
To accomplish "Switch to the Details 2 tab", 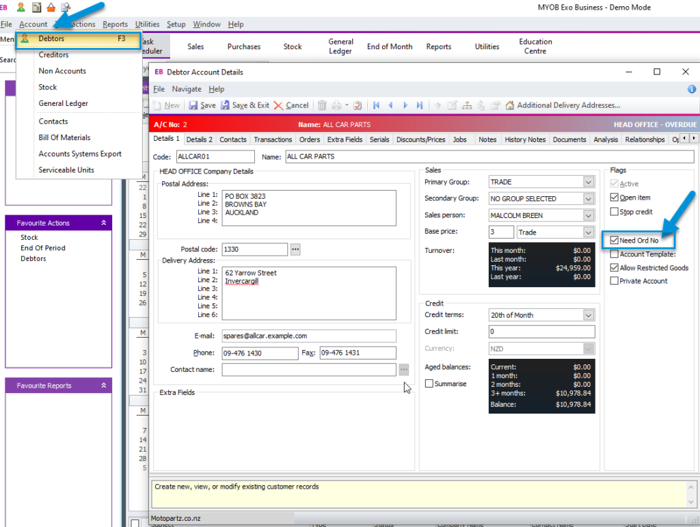I will click(x=199, y=139).
